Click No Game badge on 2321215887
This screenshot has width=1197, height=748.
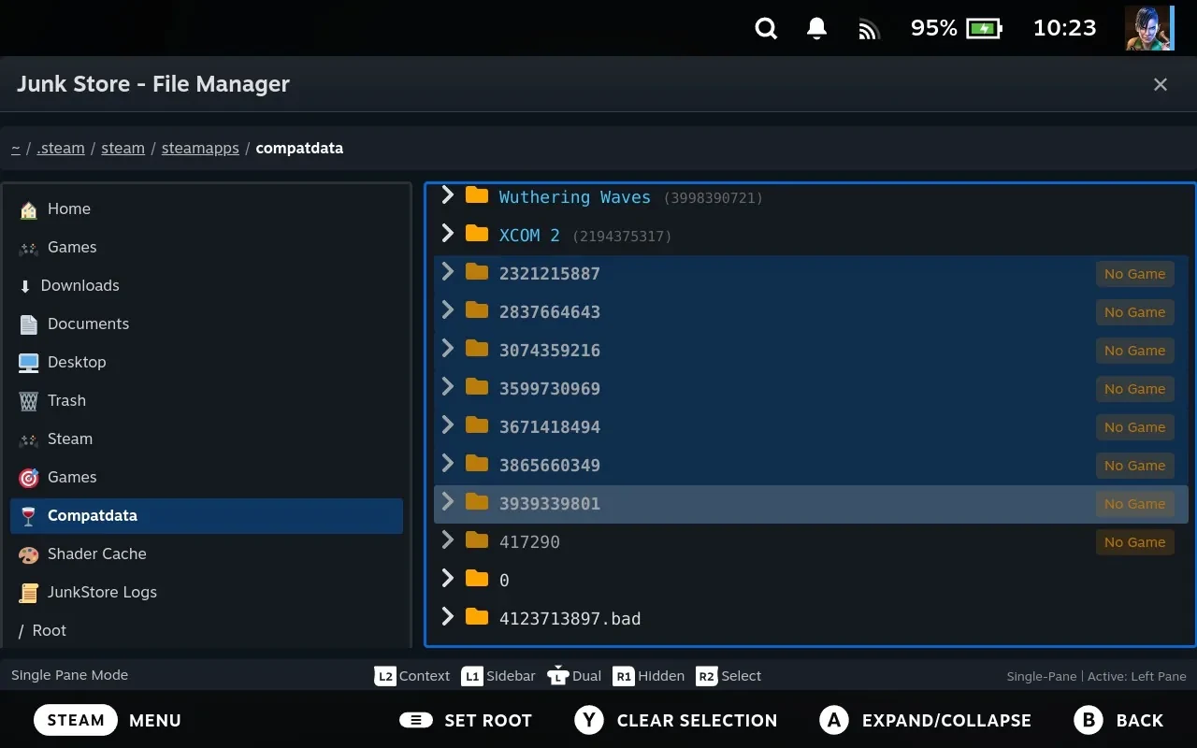[1134, 274]
